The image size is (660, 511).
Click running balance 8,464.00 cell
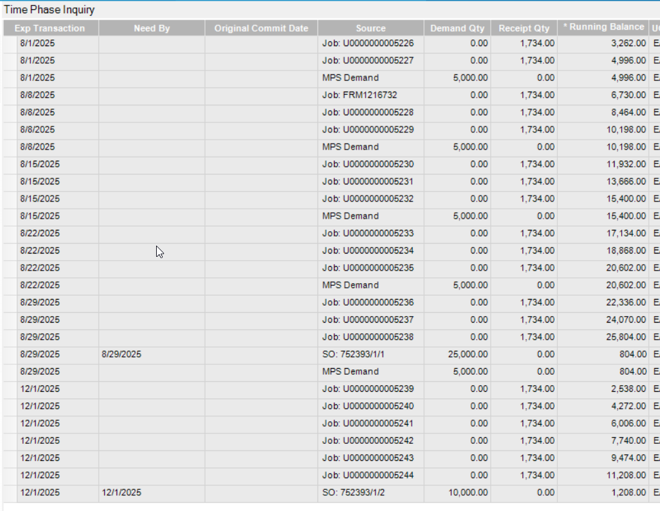[603, 113]
